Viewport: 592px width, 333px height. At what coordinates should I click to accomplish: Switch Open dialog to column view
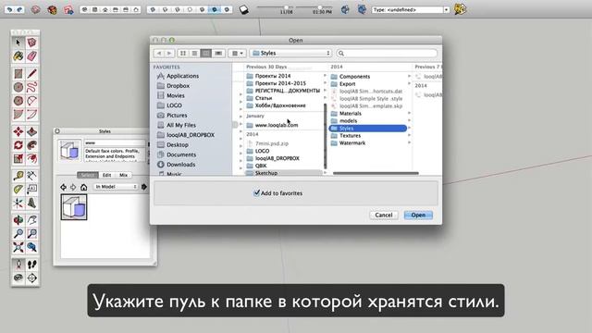pos(206,54)
